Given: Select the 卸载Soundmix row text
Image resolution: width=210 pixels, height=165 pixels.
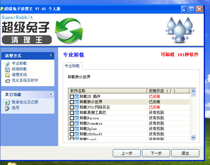Looking at the screenshot, I should pos(91,123).
